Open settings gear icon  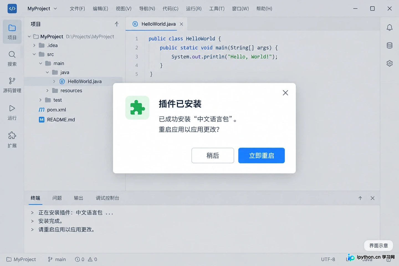tap(390, 63)
